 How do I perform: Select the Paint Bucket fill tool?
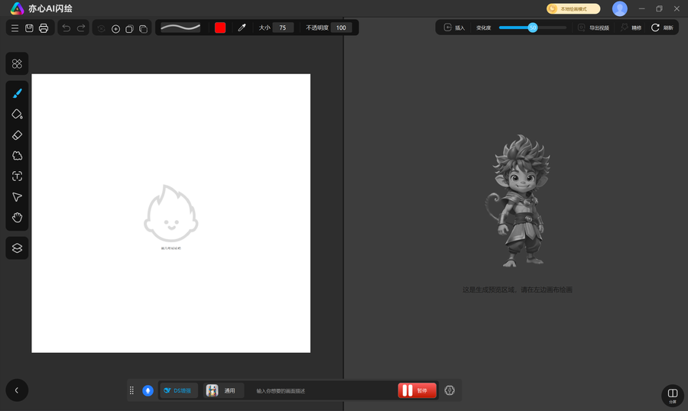tap(17, 114)
